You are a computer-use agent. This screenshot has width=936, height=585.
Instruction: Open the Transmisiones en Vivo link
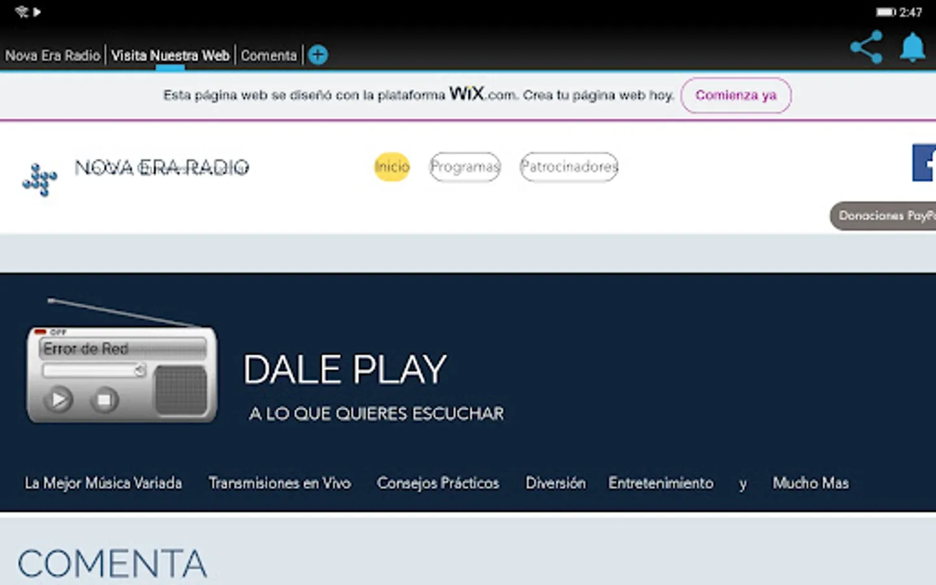[x=280, y=483]
